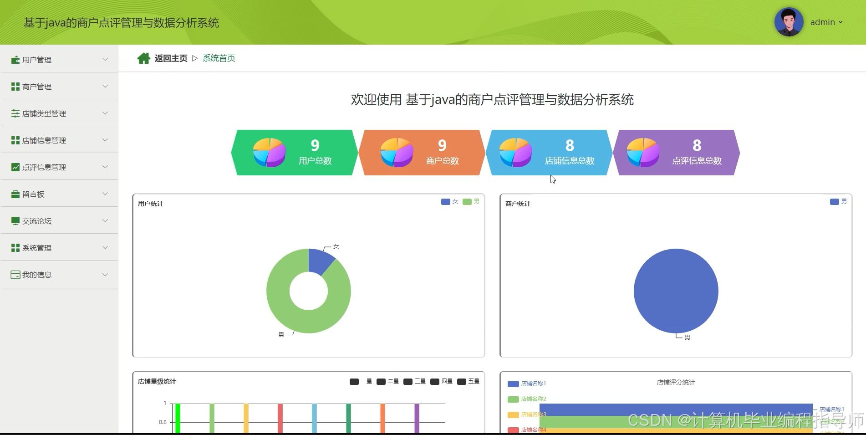Image resolution: width=866 pixels, height=435 pixels.
Task: Click the 用户管理 sidebar icon
Action: tap(15, 60)
